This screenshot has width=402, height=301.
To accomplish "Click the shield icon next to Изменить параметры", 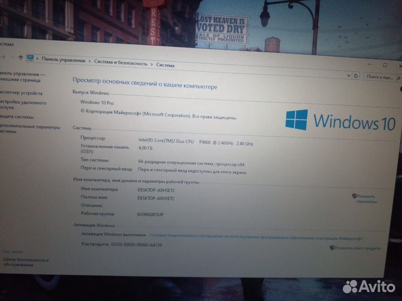I will (355, 196).
